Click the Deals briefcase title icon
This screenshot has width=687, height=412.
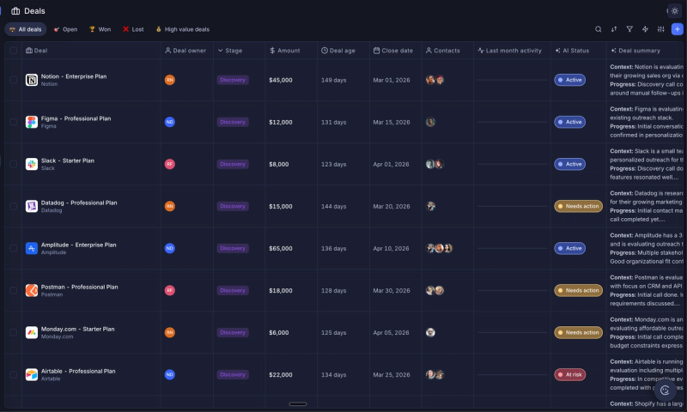(15, 11)
